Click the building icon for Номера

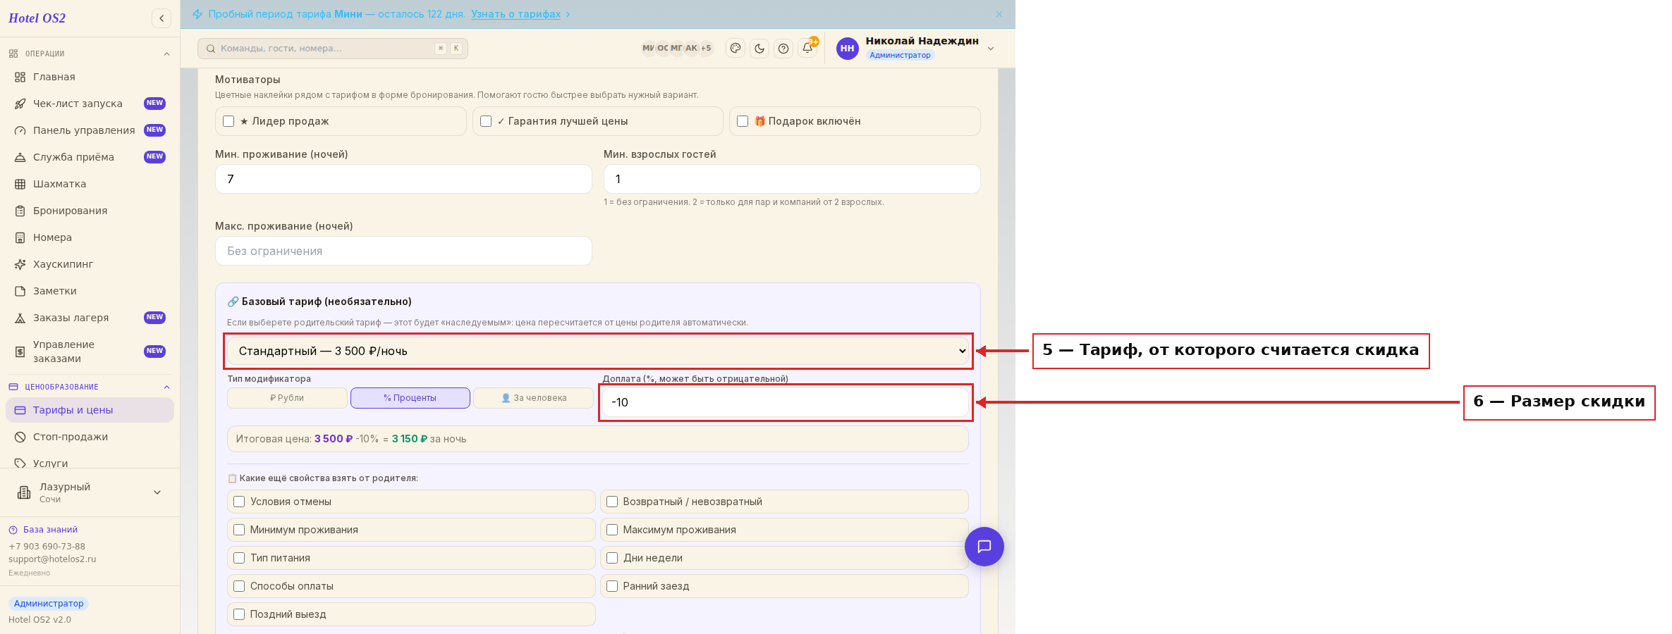click(20, 237)
